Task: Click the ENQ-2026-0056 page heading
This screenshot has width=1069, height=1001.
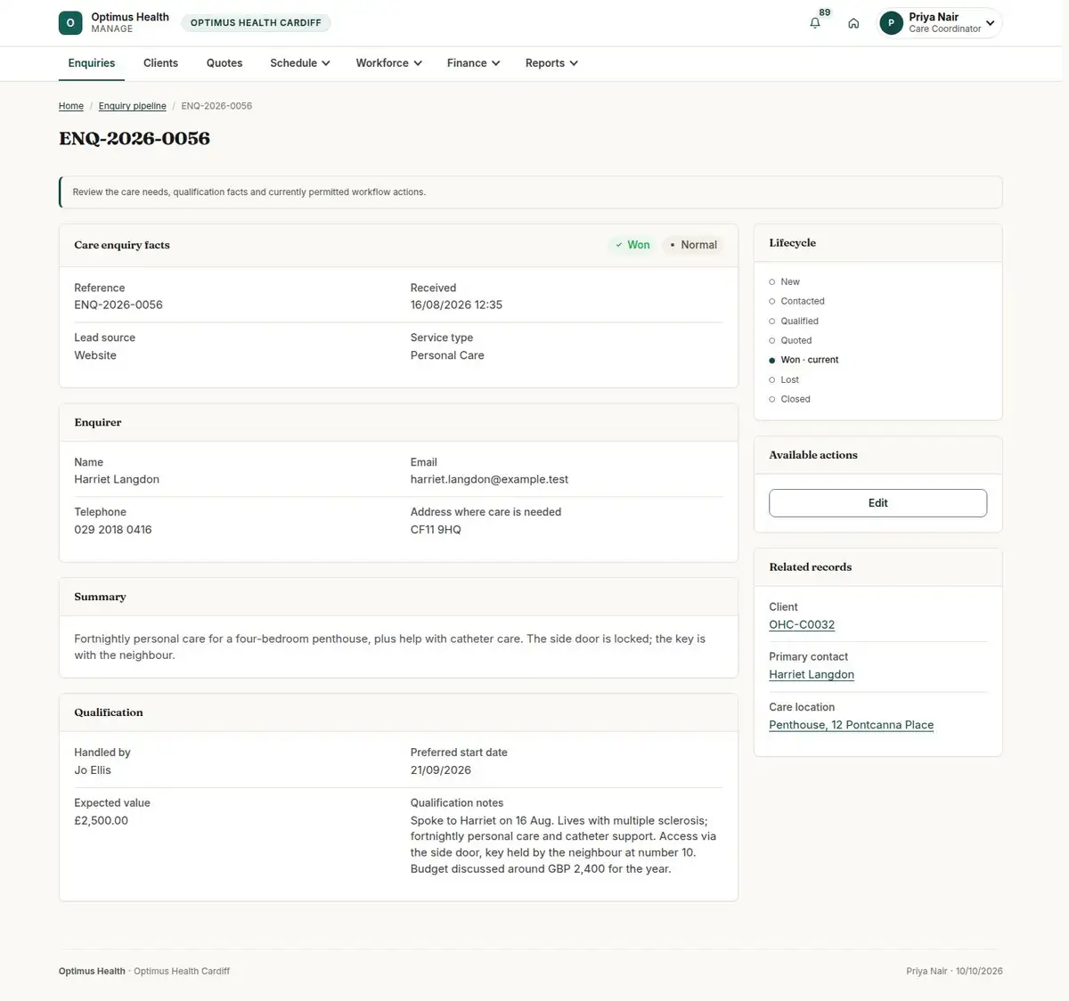Action: (x=135, y=138)
